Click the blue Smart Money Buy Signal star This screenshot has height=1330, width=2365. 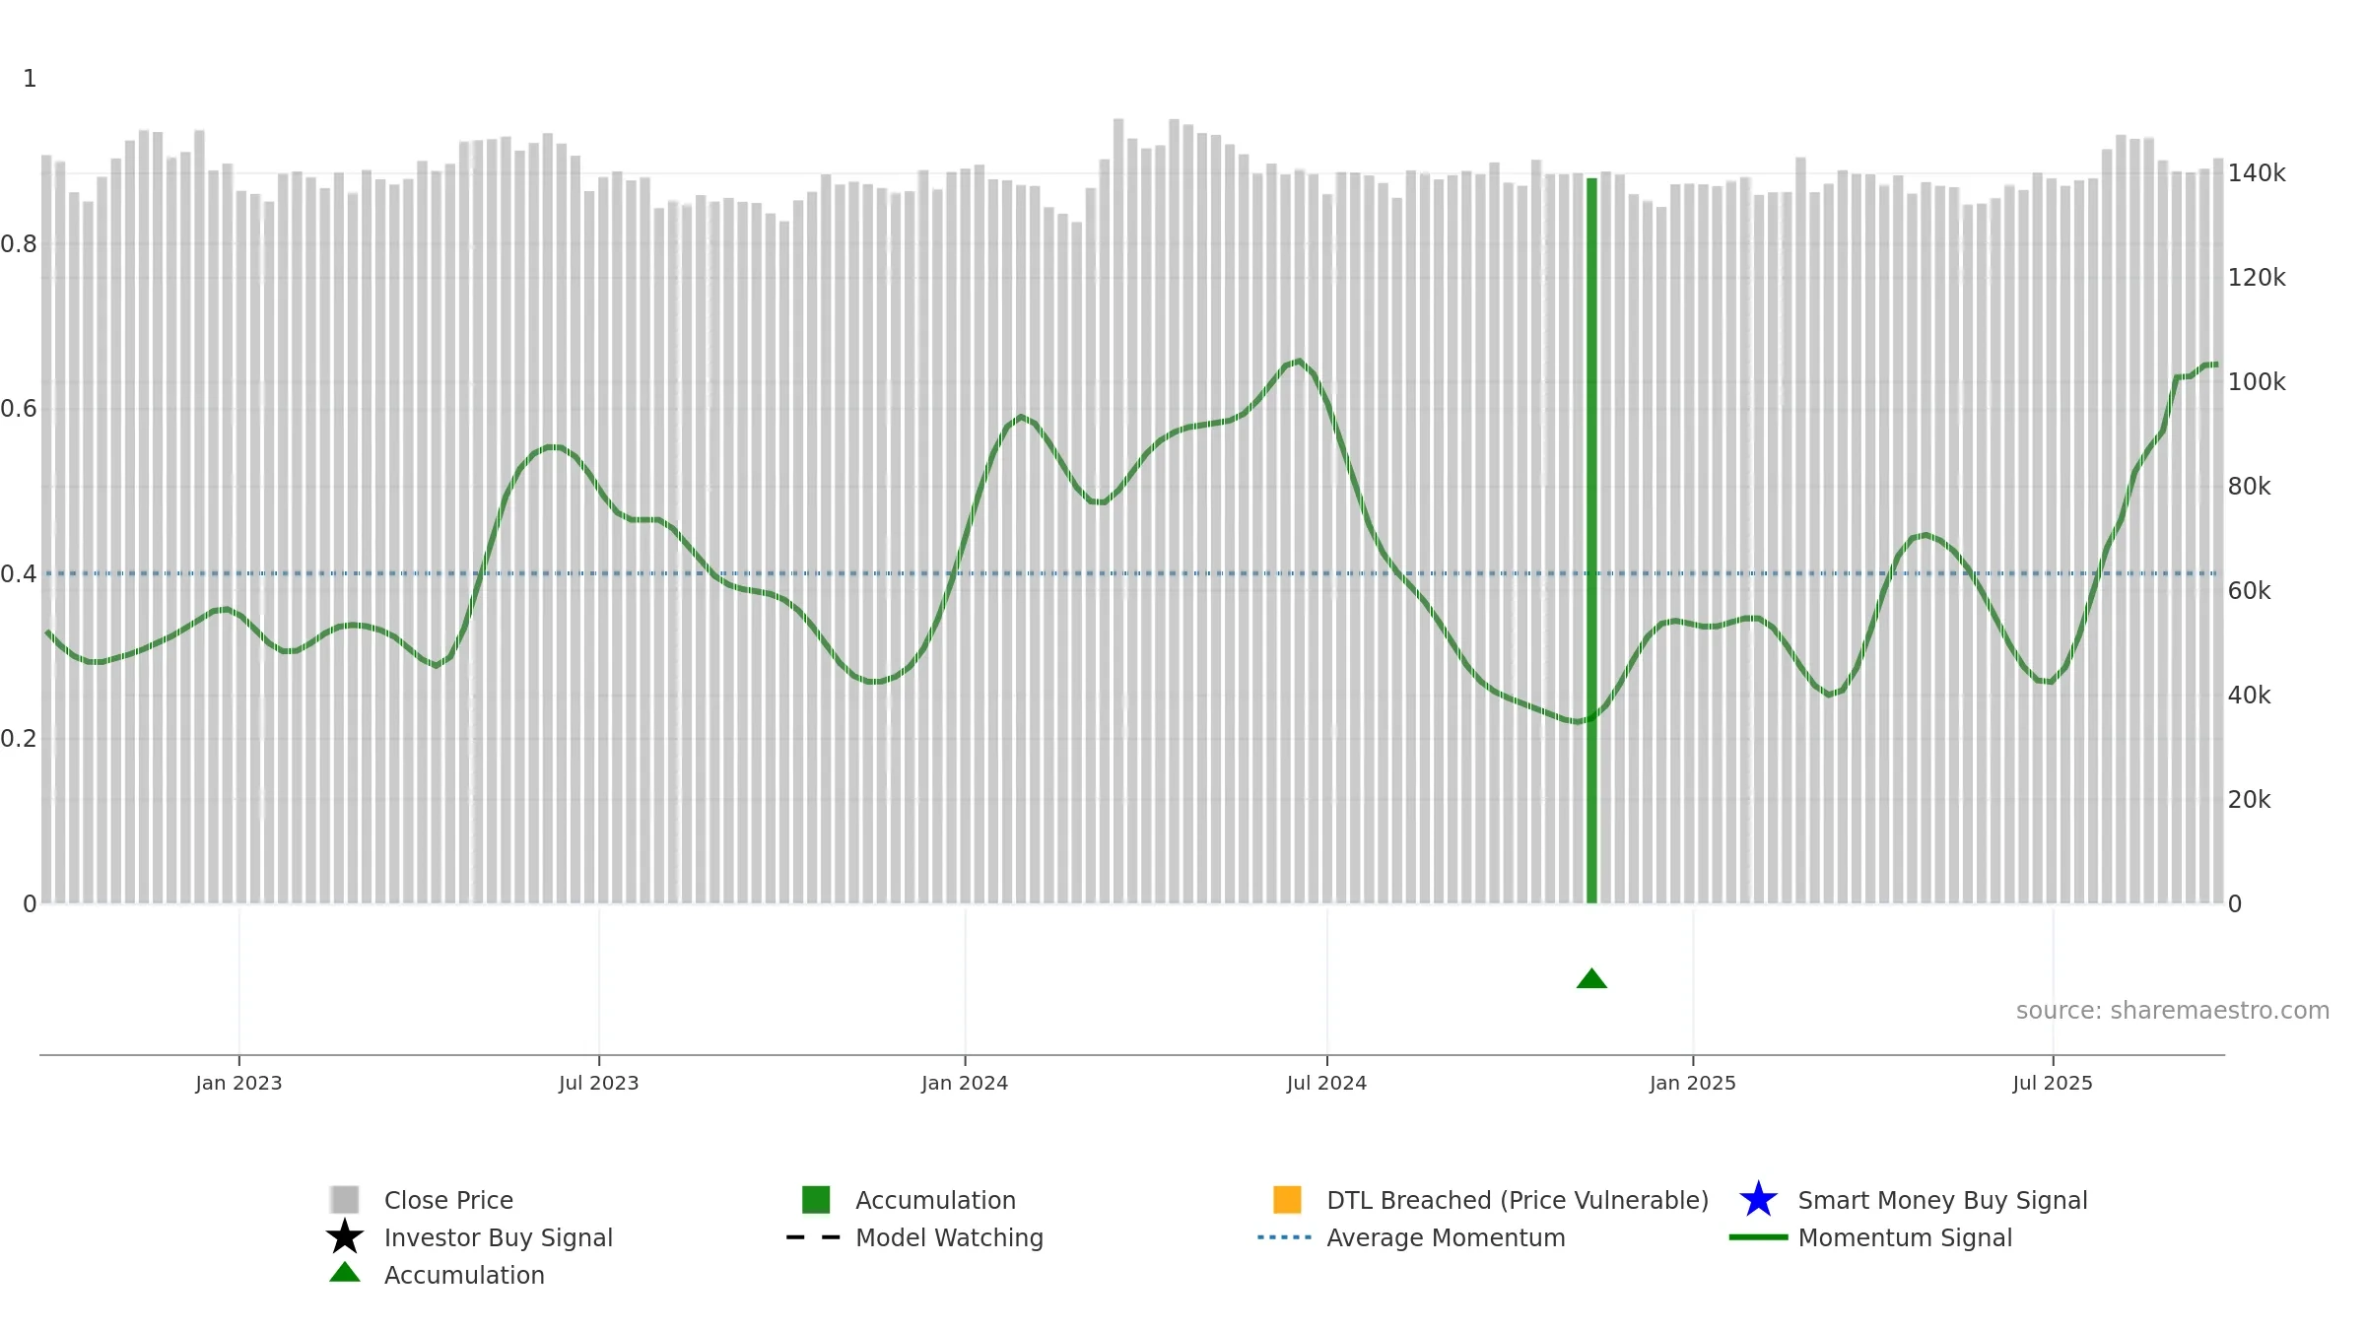(1758, 1199)
